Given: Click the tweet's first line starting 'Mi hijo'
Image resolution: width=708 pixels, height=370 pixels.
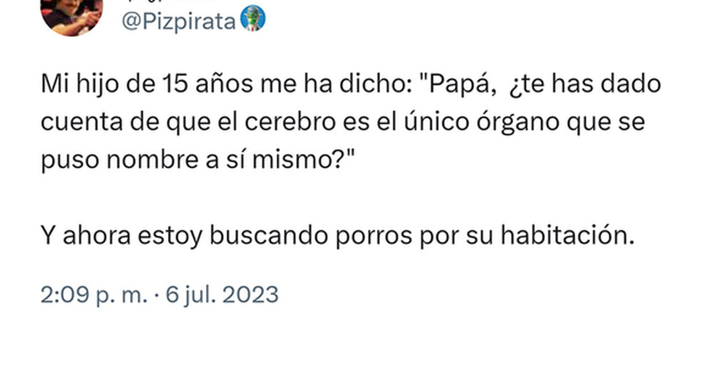Looking at the screenshot, I should [351, 84].
